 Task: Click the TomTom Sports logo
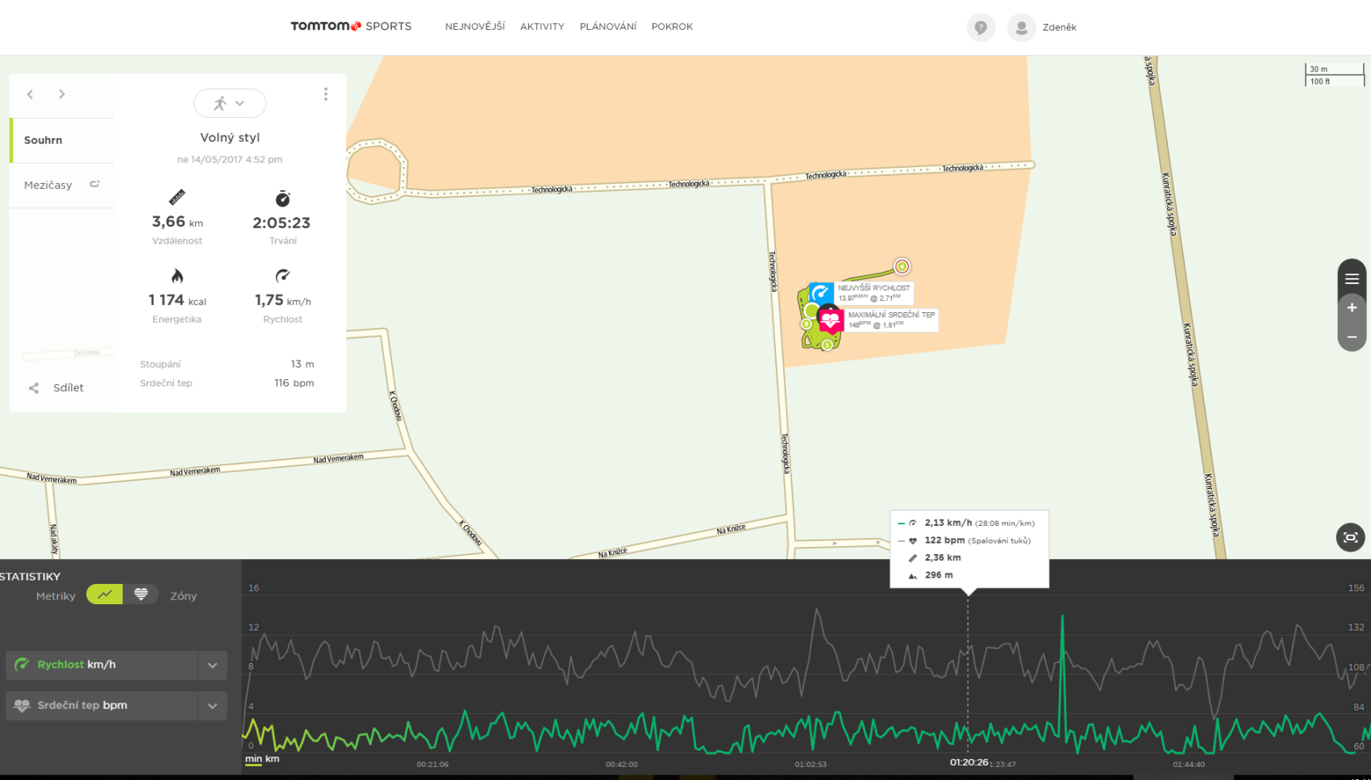(x=351, y=27)
